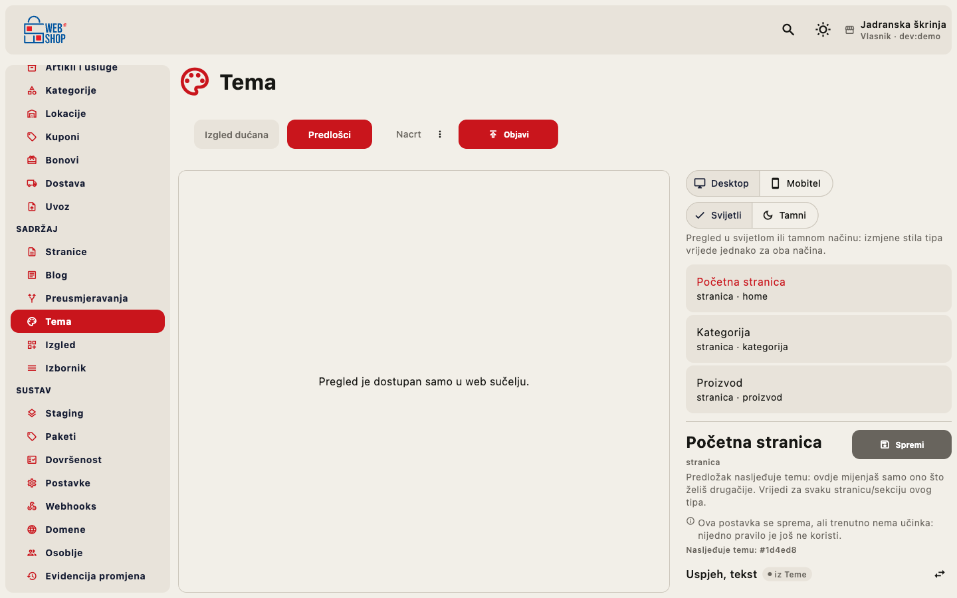Click the Osoblje people icon

point(32,553)
